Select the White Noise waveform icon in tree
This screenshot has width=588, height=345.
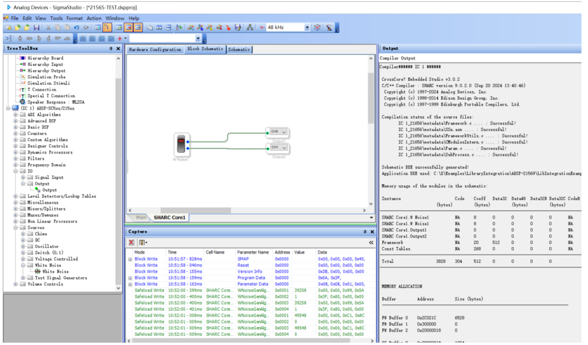coord(38,272)
